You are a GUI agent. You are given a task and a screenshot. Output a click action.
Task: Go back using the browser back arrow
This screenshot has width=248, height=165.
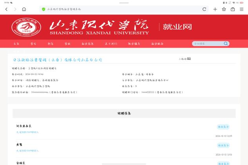6,9
